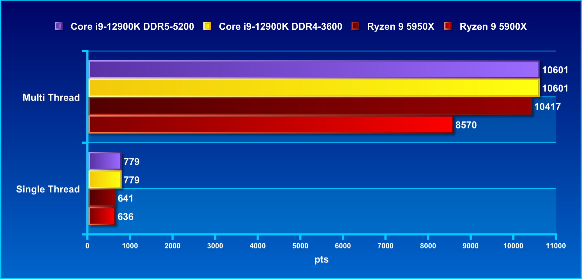The width and height of the screenshot is (582, 279).
Task: Click the bright red Ryzen 9 5900X legend swatch
Action: tap(448, 26)
